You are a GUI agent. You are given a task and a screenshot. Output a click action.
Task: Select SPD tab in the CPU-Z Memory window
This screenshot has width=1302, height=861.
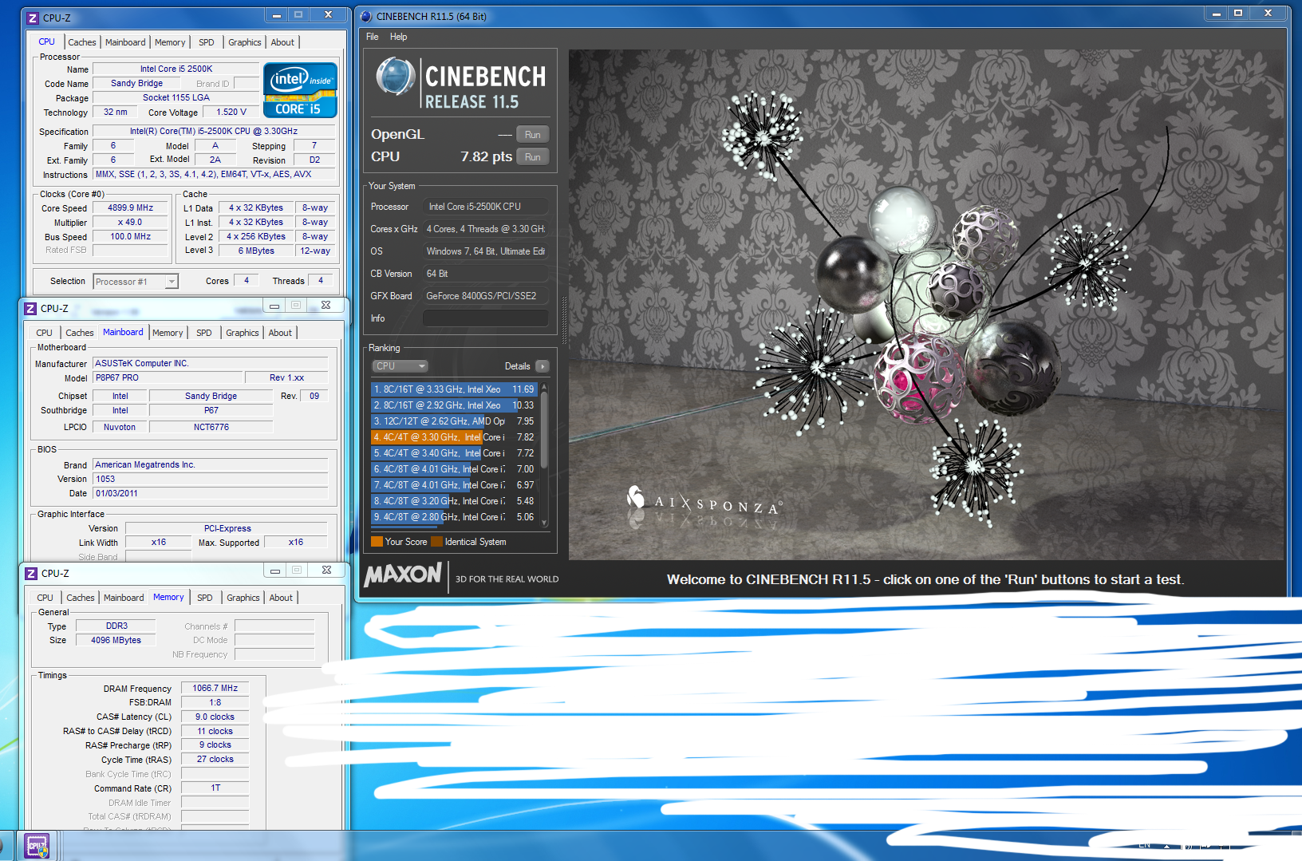pyautogui.click(x=205, y=598)
